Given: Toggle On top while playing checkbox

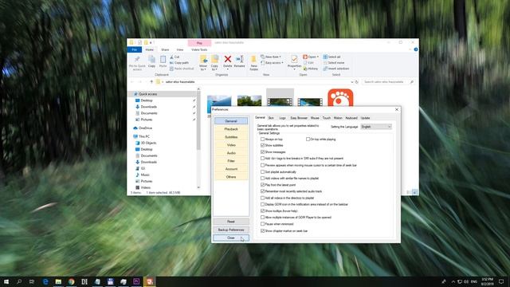Looking at the screenshot, I should point(308,140).
